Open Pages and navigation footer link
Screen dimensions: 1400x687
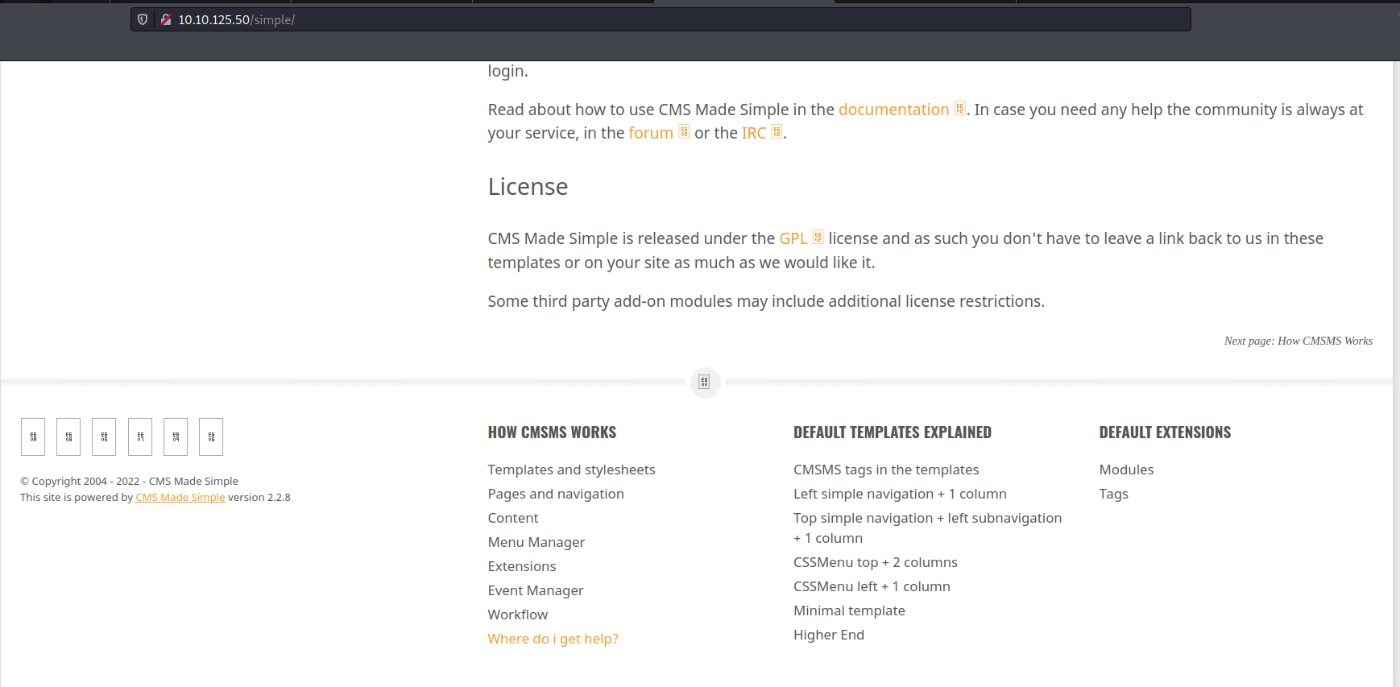coord(556,494)
